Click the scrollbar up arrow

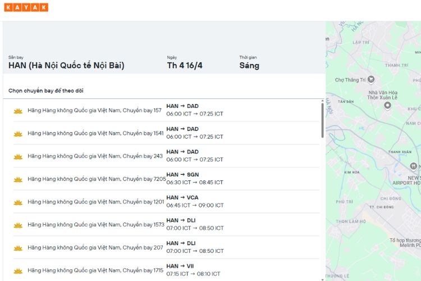click(x=322, y=101)
